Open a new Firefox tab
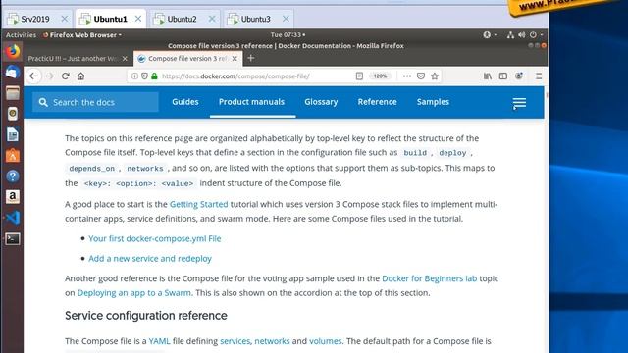This screenshot has height=353, width=628. click(251, 59)
